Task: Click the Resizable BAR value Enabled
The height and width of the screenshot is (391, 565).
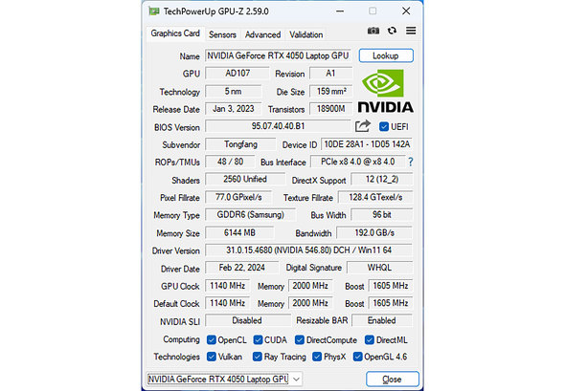Action: pos(382,320)
